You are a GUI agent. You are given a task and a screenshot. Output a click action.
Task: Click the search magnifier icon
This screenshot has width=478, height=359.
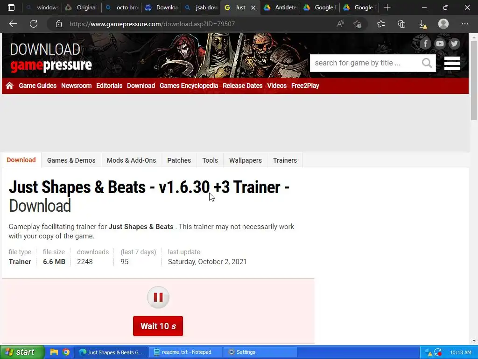coord(427,63)
